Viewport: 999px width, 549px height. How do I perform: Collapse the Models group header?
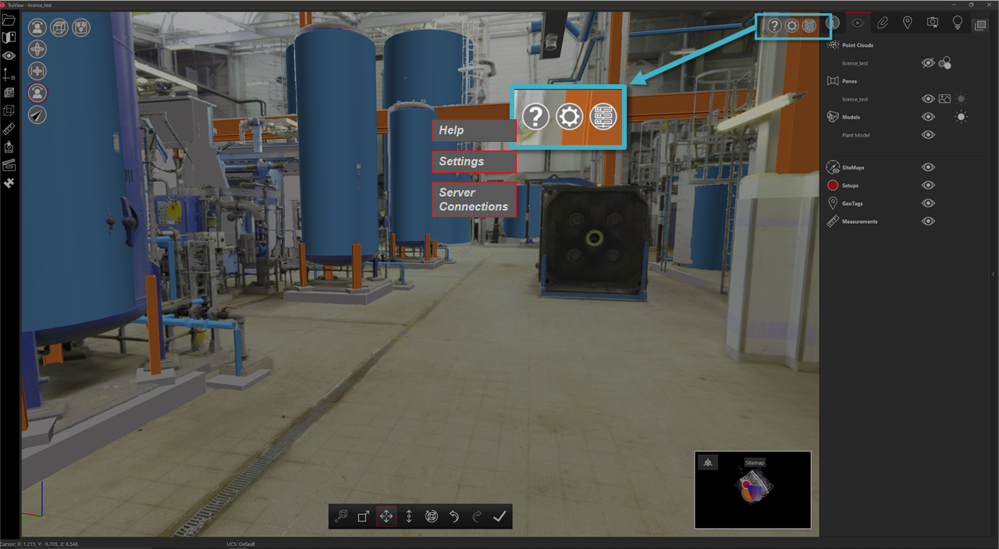click(851, 117)
